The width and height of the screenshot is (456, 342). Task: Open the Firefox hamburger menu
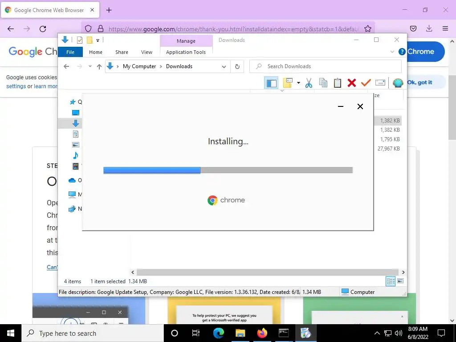445,28
